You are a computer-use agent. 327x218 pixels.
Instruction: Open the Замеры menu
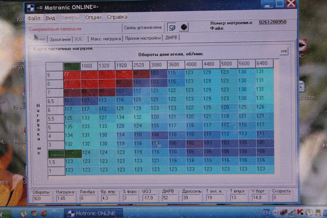tap(70, 18)
